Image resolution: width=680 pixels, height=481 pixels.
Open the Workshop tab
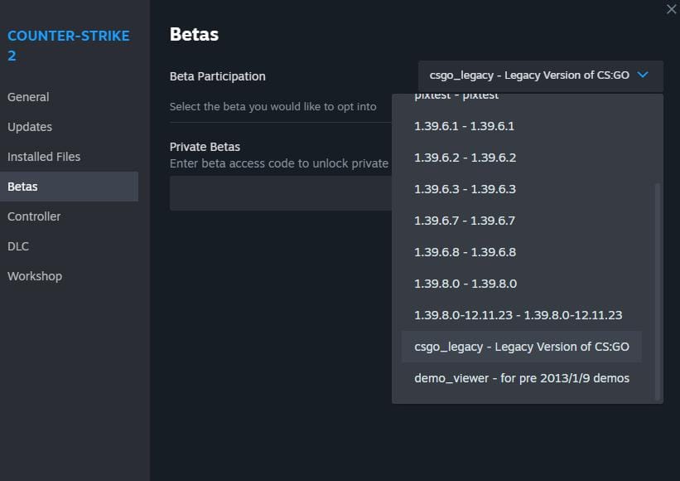35,276
